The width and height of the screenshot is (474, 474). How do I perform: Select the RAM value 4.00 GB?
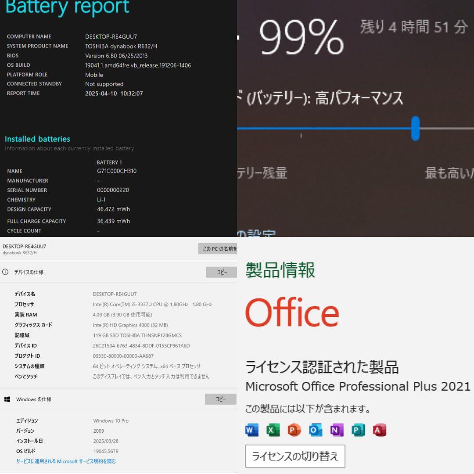coord(122,315)
